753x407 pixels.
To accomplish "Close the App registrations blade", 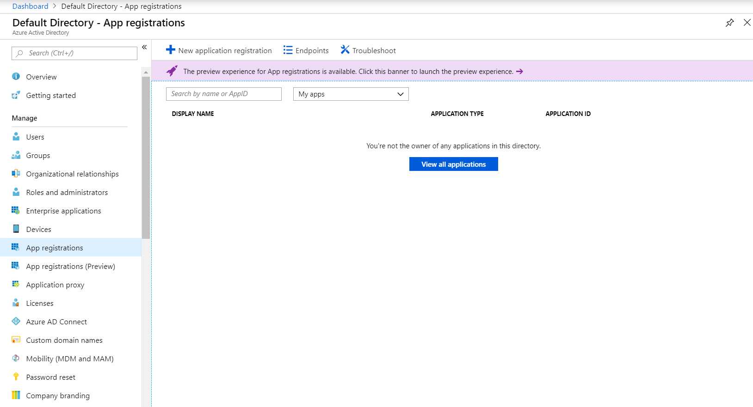I will [747, 23].
